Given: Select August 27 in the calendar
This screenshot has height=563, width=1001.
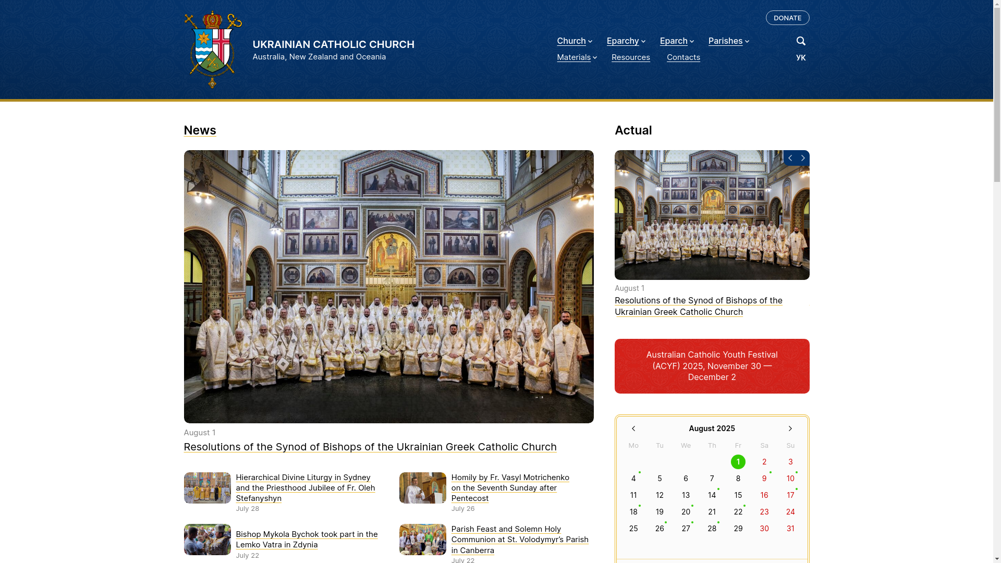Looking at the screenshot, I should coord(686,529).
